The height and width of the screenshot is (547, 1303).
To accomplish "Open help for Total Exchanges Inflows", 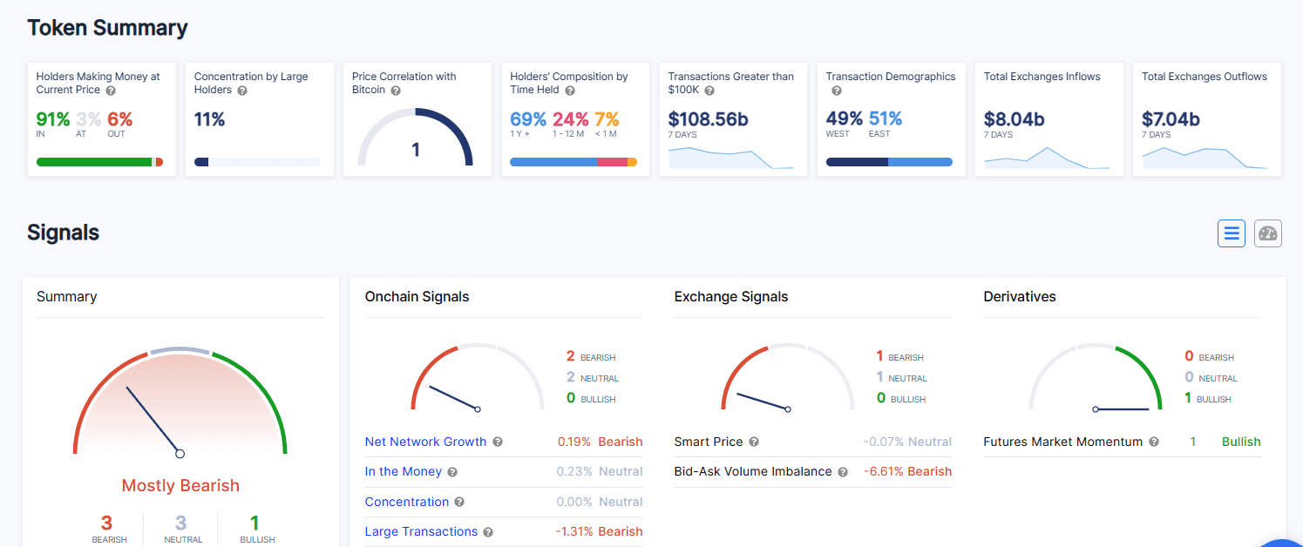I will click(x=1105, y=77).
